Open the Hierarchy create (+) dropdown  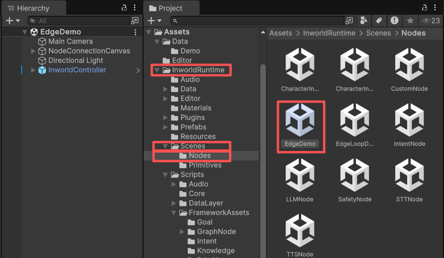13,21
